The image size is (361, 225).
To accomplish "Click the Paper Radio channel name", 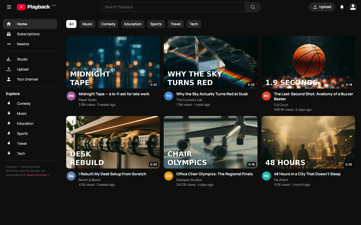I will click(87, 100).
